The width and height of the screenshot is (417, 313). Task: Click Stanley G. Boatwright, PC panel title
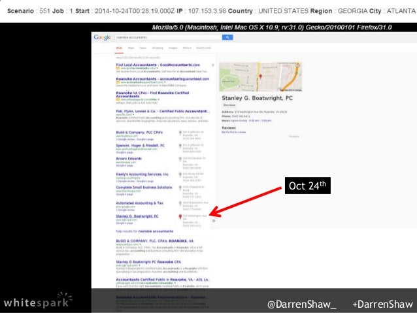pos(257,98)
